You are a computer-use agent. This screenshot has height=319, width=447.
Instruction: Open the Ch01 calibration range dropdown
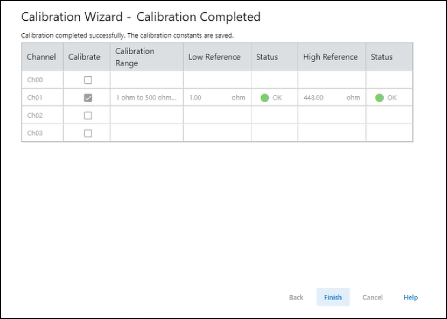coord(146,98)
